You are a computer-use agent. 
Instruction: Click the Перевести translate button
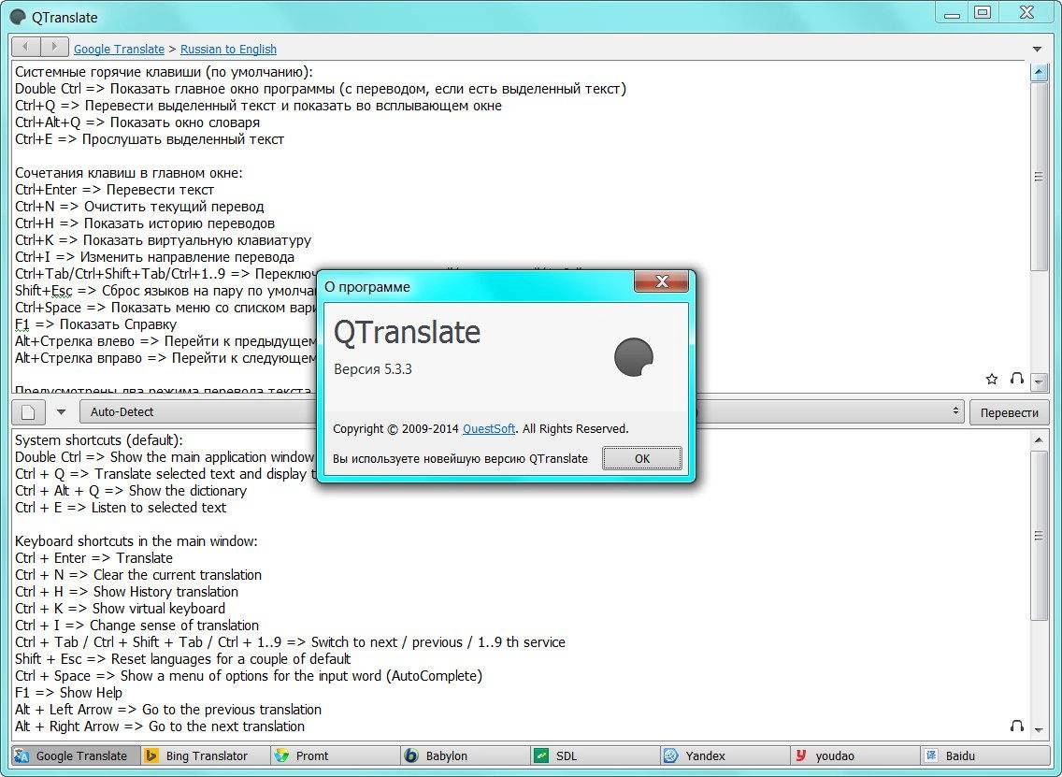click(1009, 412)
